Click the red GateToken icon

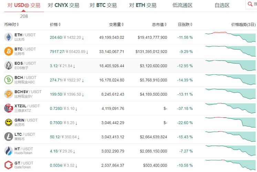9,165
